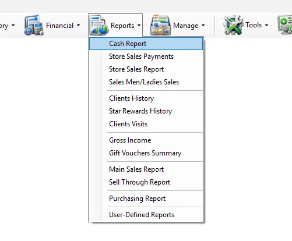The height and width of the screenshot is (241, 292).
Task: Select Sales Men/Ladies Sales
Action: [x=146, y=82]
